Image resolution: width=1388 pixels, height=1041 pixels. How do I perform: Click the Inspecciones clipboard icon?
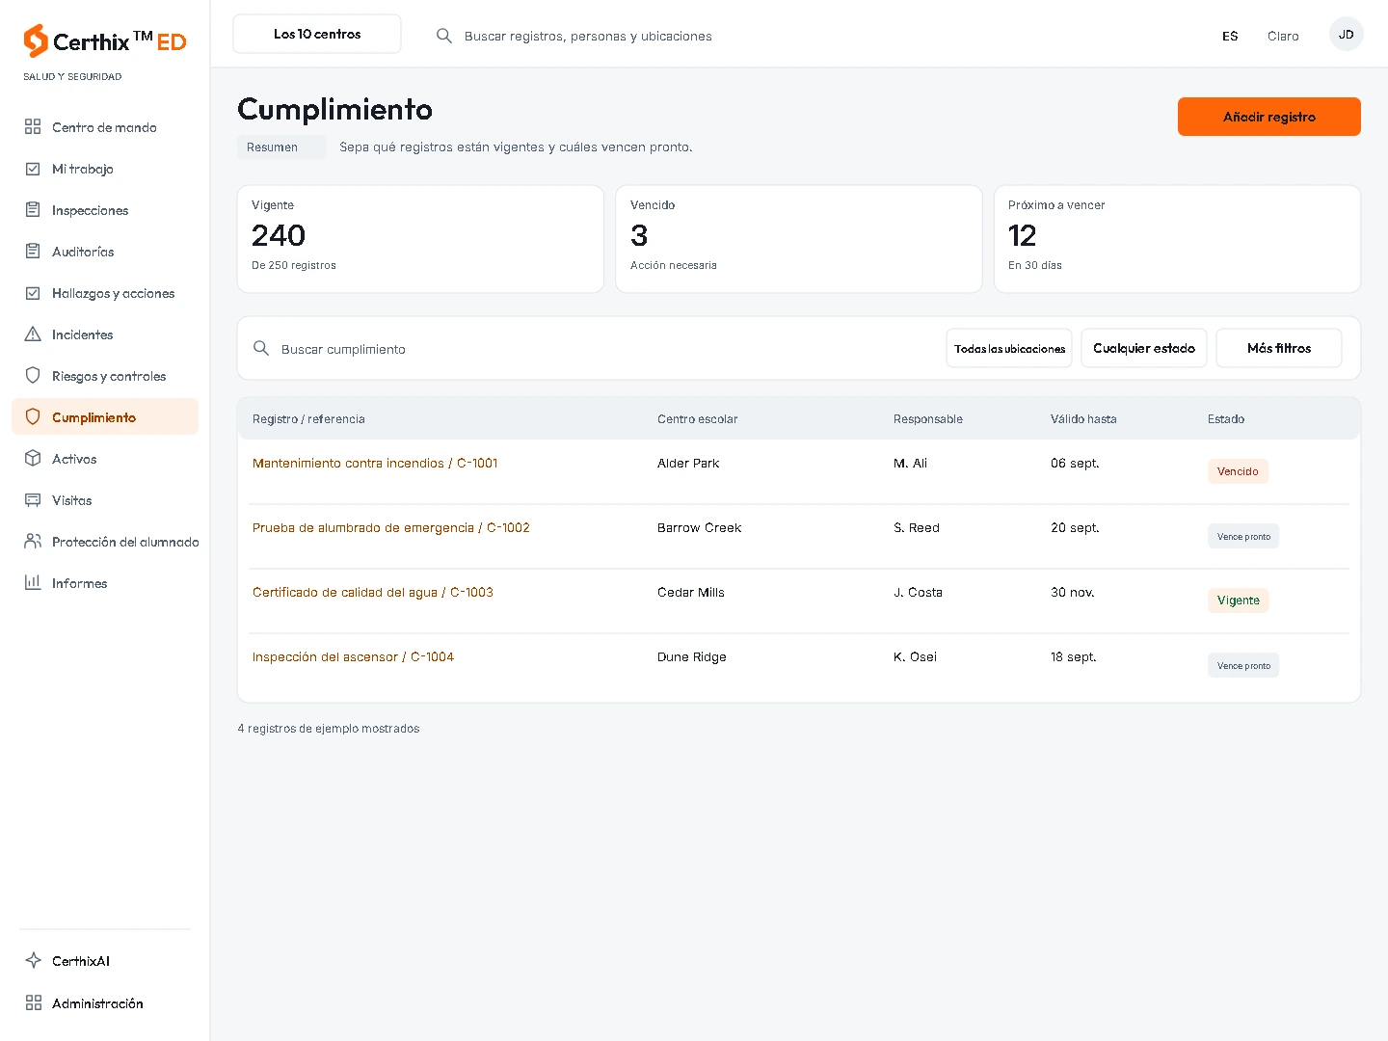(x=33, y=209)
